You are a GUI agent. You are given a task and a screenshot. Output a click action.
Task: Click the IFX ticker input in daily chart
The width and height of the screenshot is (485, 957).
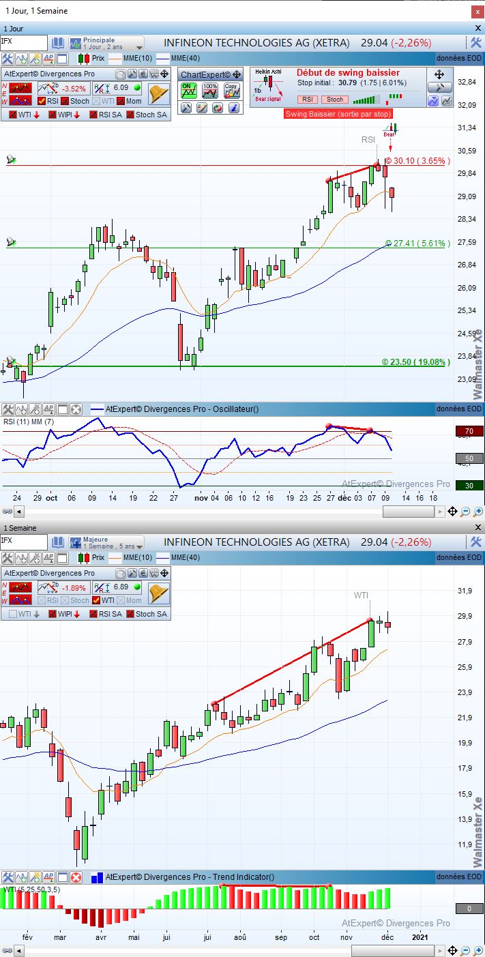(24, 42)
